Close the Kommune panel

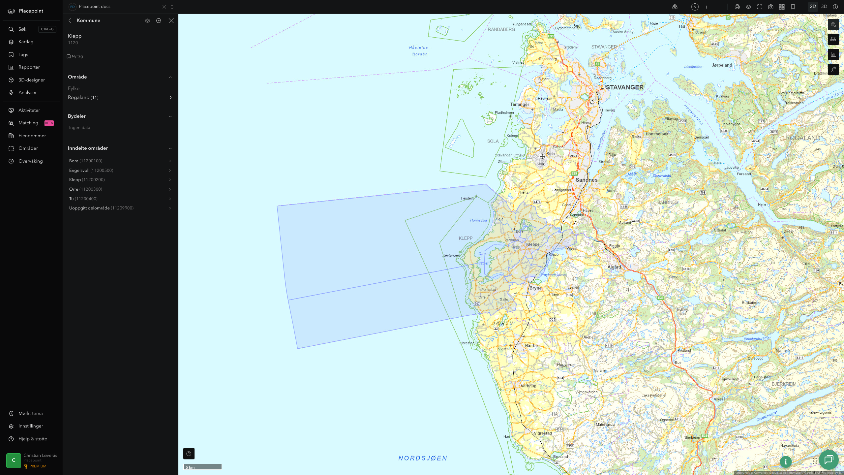tap(171, 20)
